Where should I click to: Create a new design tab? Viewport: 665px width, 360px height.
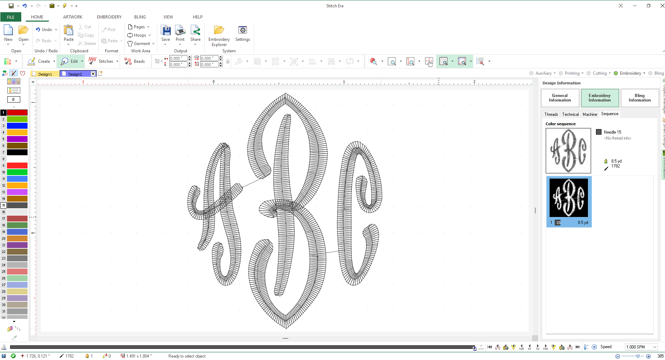[x=100, y=73]
